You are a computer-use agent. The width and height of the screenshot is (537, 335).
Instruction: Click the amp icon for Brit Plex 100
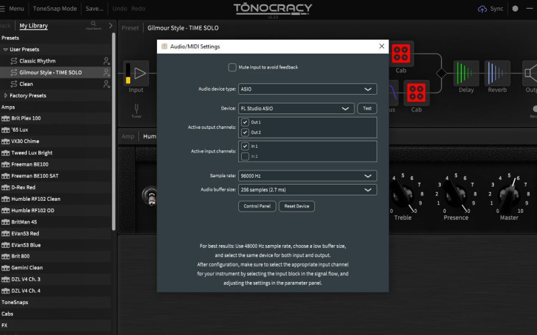click(5, 119)
